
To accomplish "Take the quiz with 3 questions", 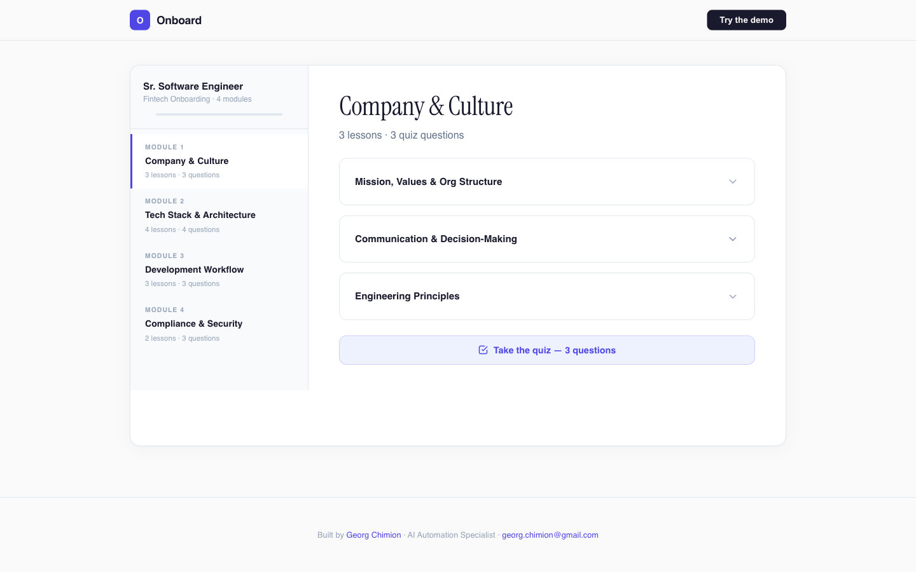I will click(547, 350).
